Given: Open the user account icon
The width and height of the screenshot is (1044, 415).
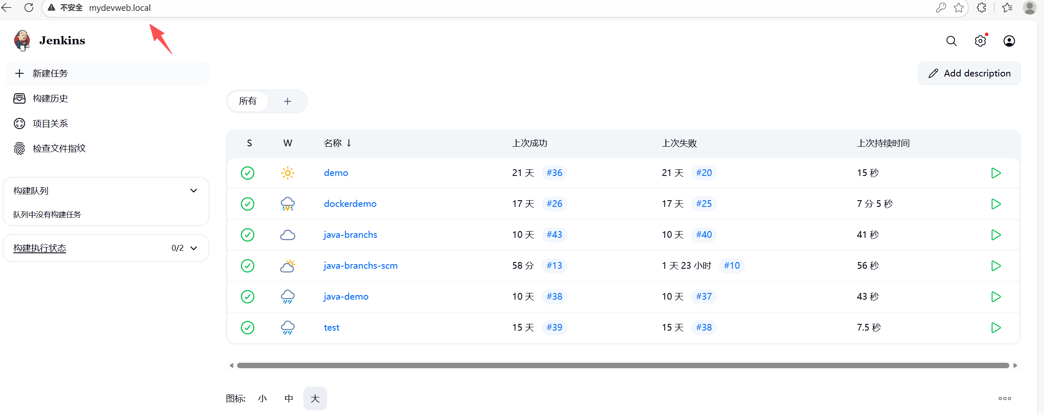Looking at the screenshot, I should point(1009,41).
